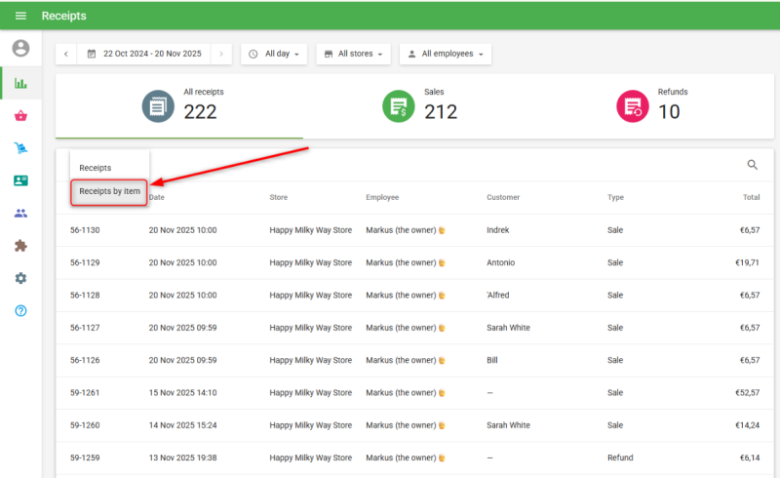
Task: Open the Employees ID card icon
Action: point(20,180)
